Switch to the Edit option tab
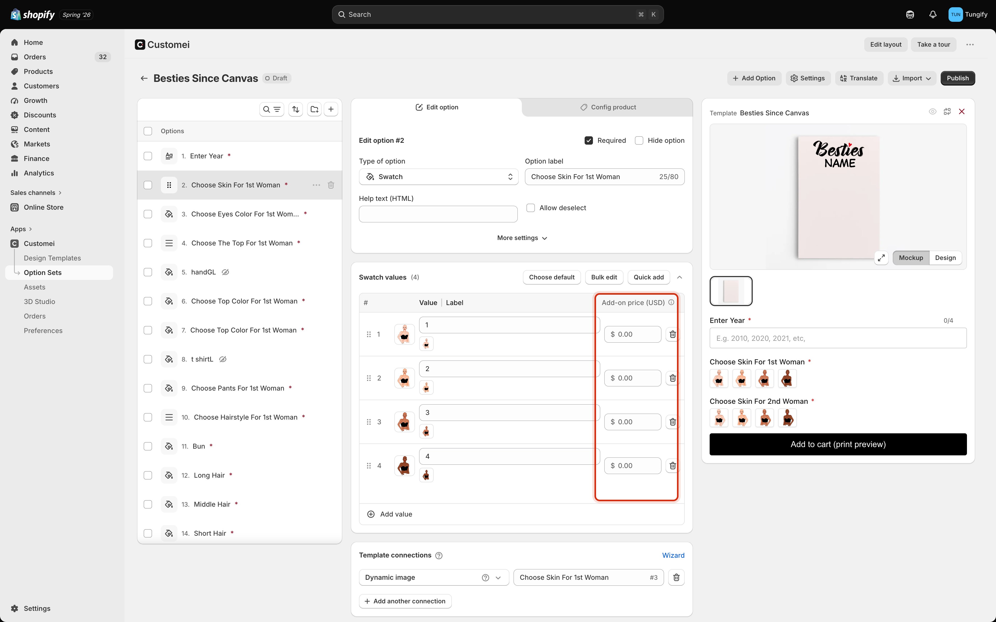The height and width of the screenshot is (622, 996). coord(437,107)
